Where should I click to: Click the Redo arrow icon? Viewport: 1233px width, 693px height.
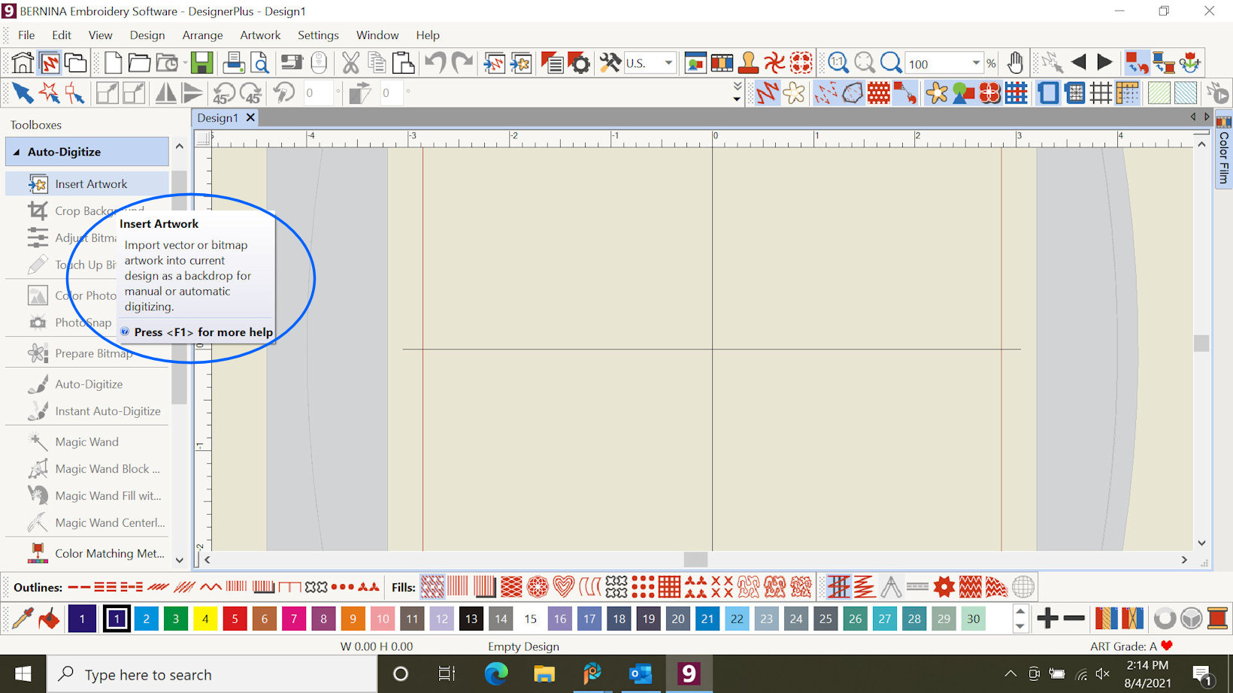(462, 63)
